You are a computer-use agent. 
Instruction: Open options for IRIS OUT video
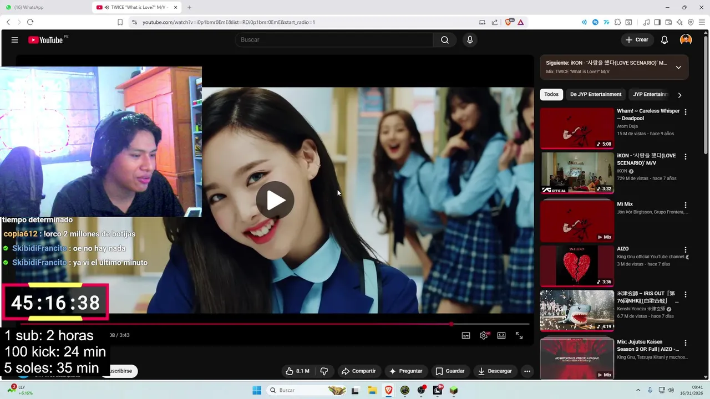686,294
